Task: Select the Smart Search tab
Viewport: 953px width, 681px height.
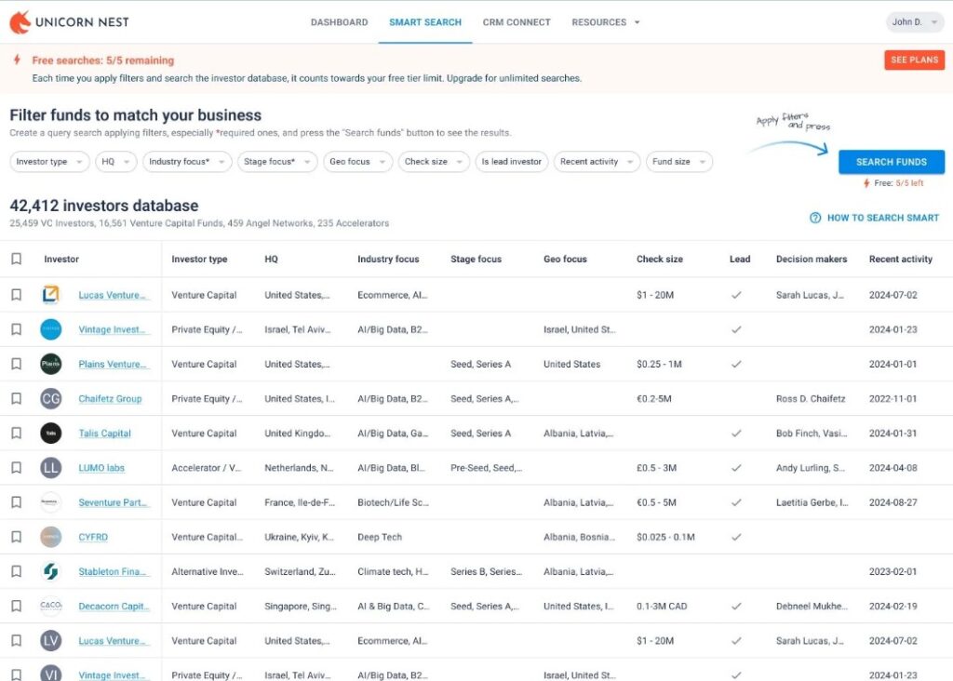Action: [424, 22]
